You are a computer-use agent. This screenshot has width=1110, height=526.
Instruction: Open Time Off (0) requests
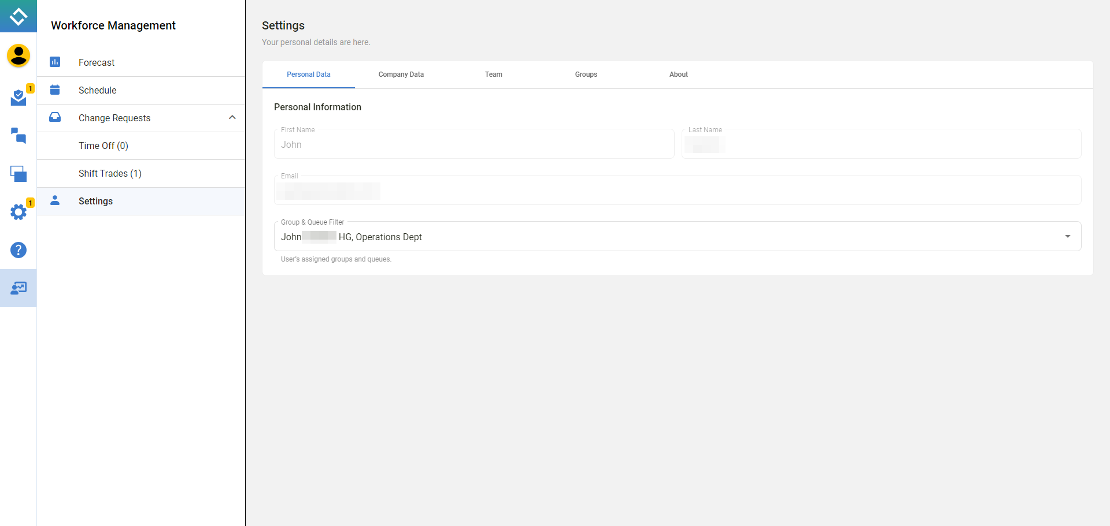[103, 146]
